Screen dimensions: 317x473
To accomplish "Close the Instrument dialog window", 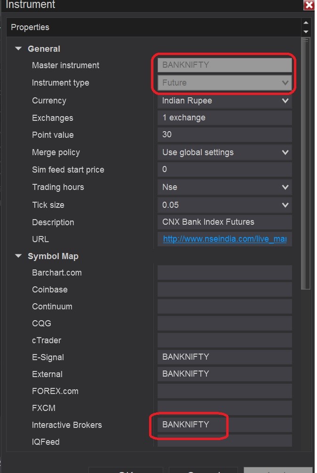I will [309, 5].
